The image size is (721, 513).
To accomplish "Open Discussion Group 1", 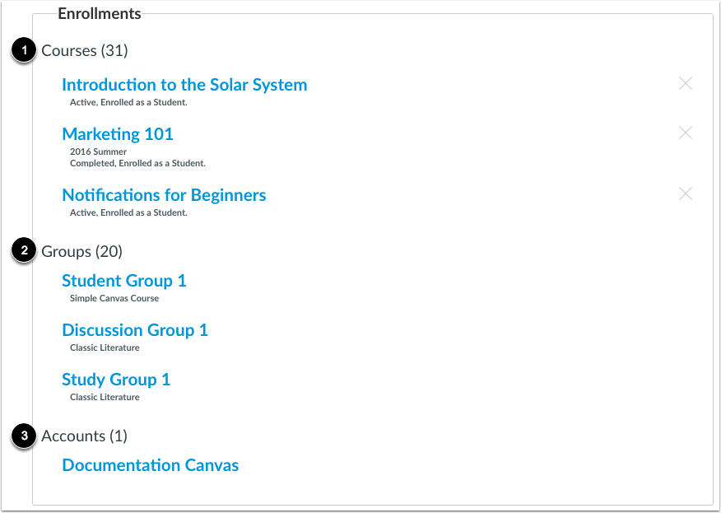I will tap(135, 330).
